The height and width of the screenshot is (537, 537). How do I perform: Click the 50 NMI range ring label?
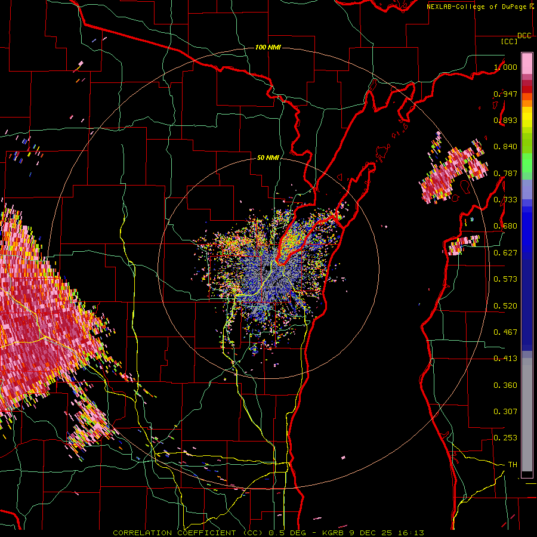[x=268, y=158]
